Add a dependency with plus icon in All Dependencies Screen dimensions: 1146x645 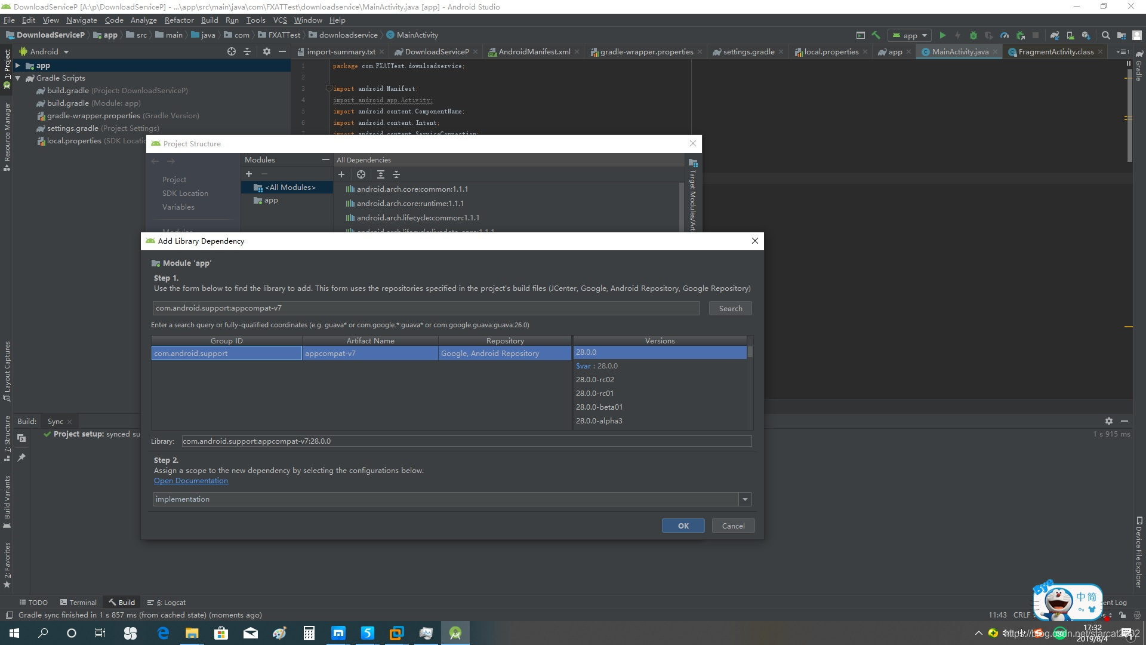coord(341,174)
